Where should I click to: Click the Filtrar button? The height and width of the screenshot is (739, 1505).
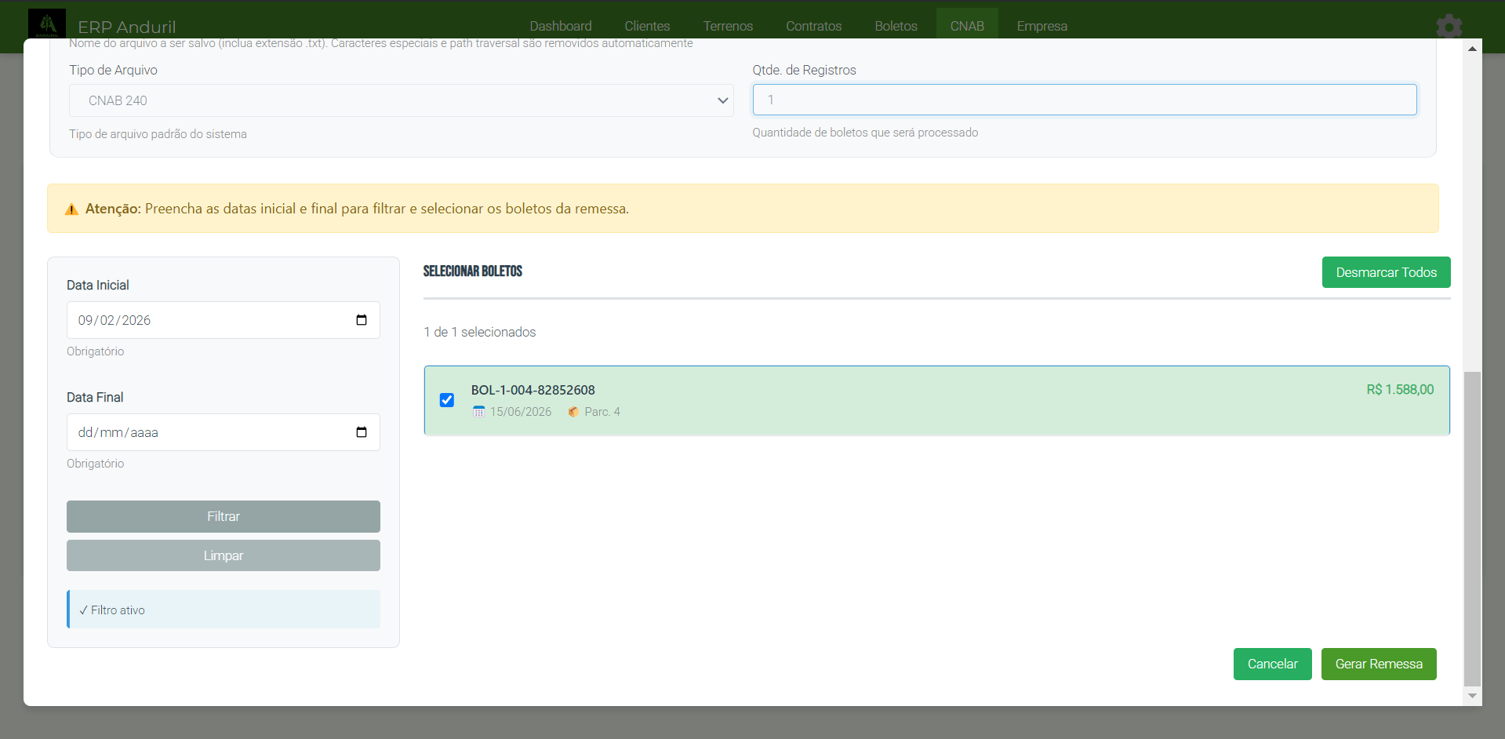pos(223,516)
